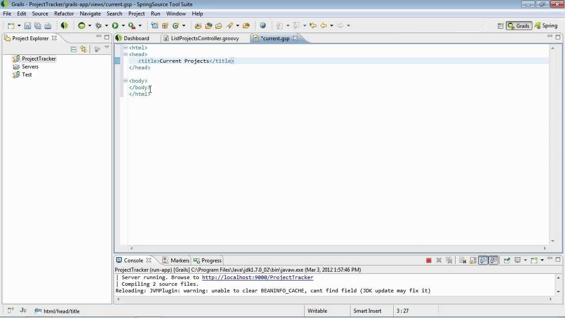Open the Back history dropdown
Viewport: 565px width, 318px height.
(331, 26)
